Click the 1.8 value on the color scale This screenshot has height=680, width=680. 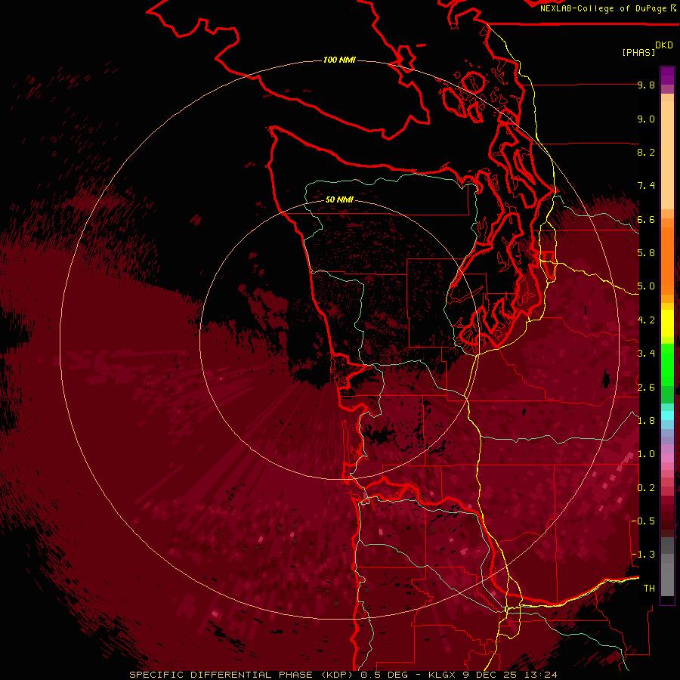(646, 421)
